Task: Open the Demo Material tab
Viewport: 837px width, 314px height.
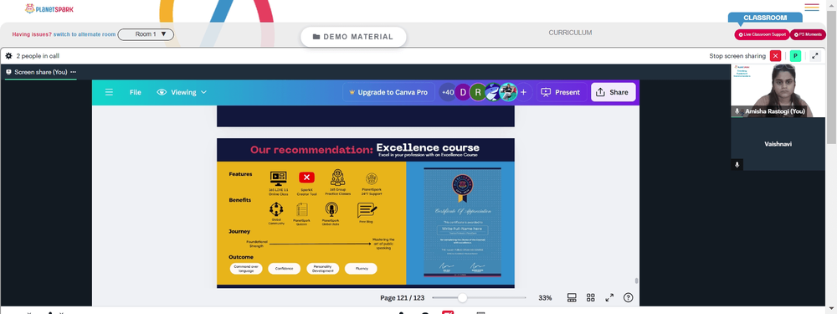Action: click(x=353, y=37)
